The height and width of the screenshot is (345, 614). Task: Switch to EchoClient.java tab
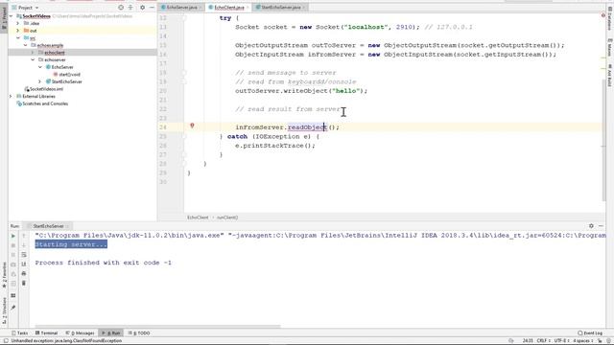coord(229,8)
